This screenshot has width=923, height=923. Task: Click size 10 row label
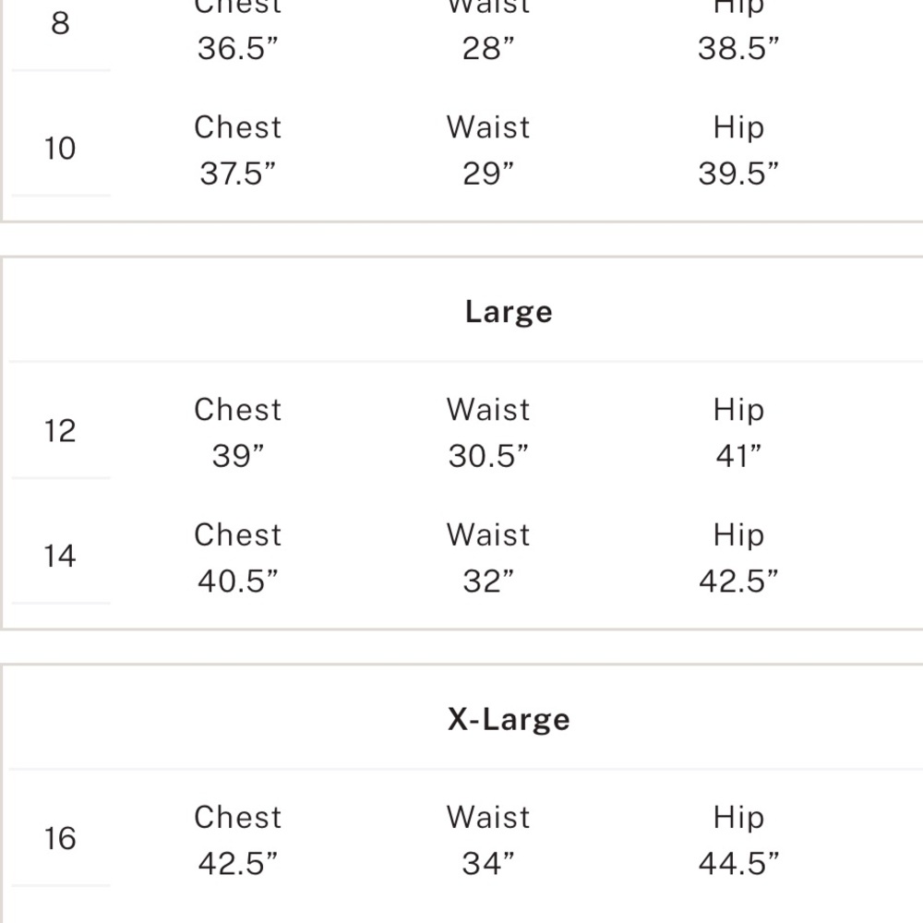tap(60, 149)
